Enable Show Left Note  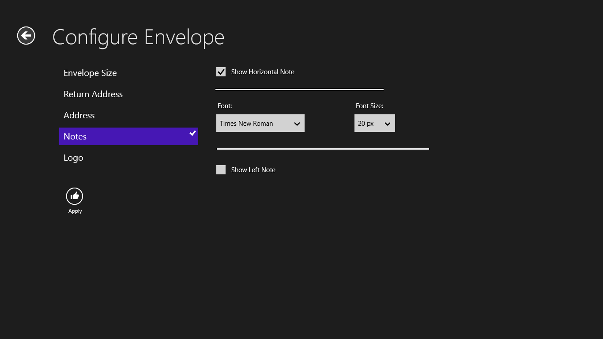(x=221, y=169)
